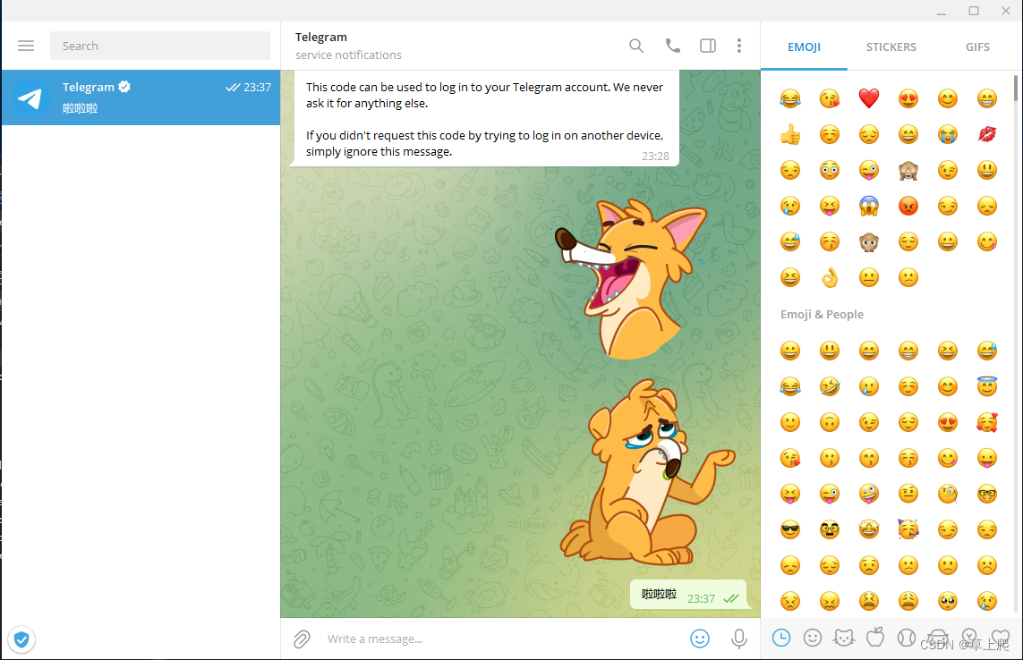Attach a file with the paperclip icon
The height and width of the screenshot is (660, 1023).
[x=302, y=639]
